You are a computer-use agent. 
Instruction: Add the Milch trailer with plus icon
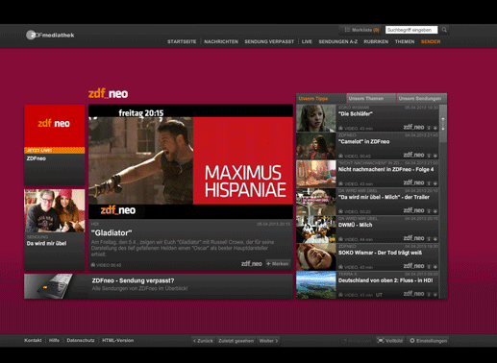point(435,211)
